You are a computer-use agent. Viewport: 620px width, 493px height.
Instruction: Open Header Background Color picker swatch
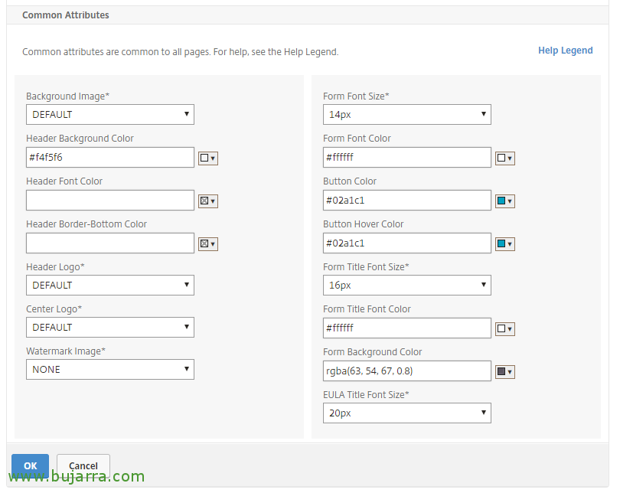click(208, 158)
